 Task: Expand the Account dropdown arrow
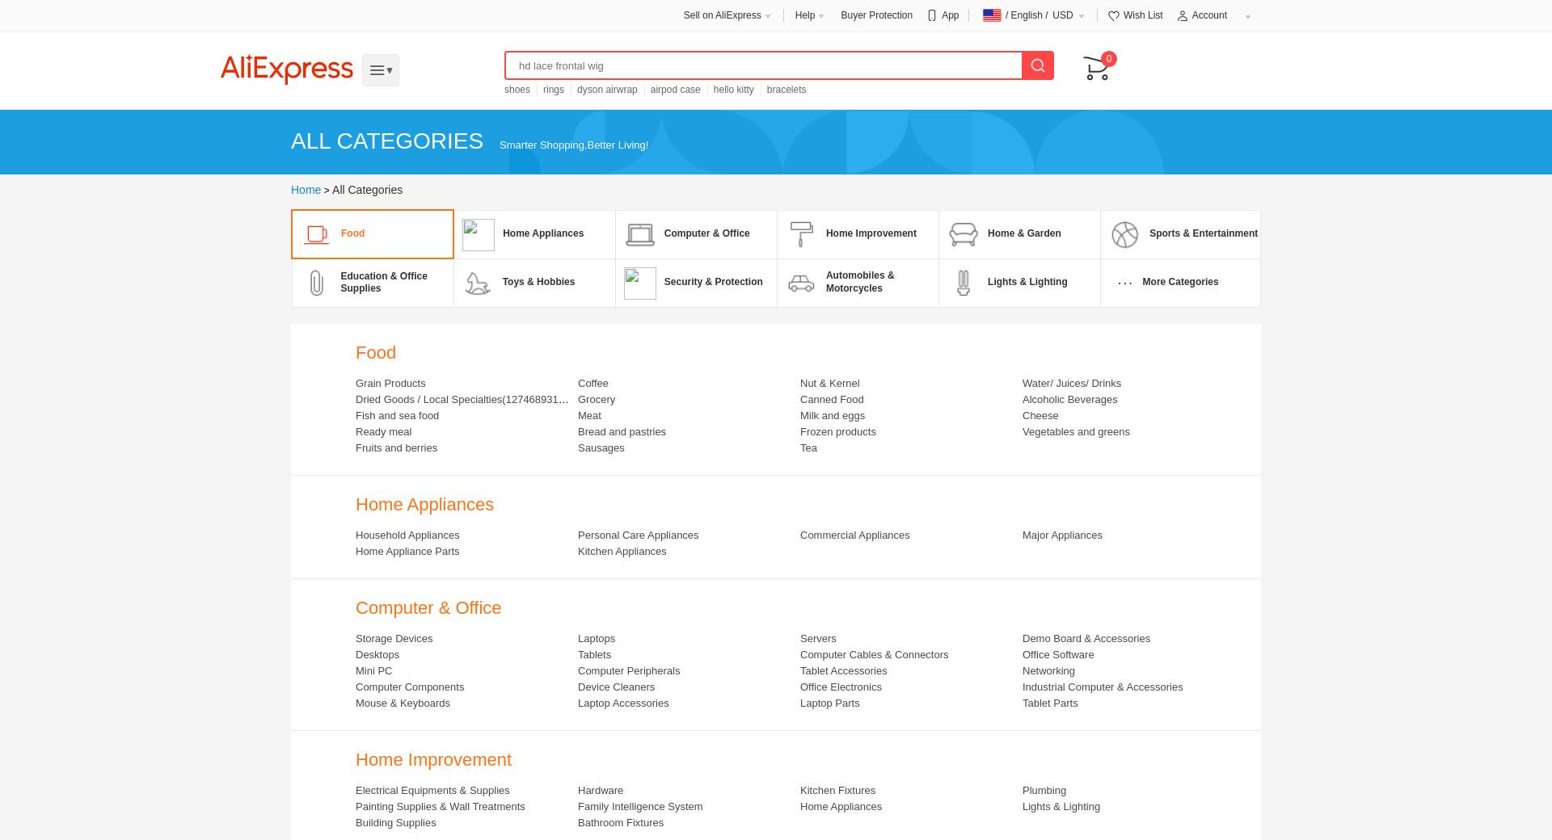[1248, 17]
